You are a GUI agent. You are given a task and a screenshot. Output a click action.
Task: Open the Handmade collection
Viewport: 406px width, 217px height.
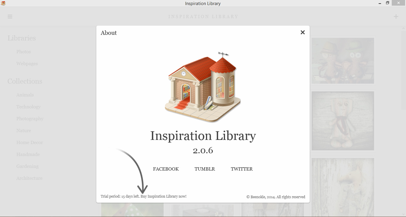point(28,154)
